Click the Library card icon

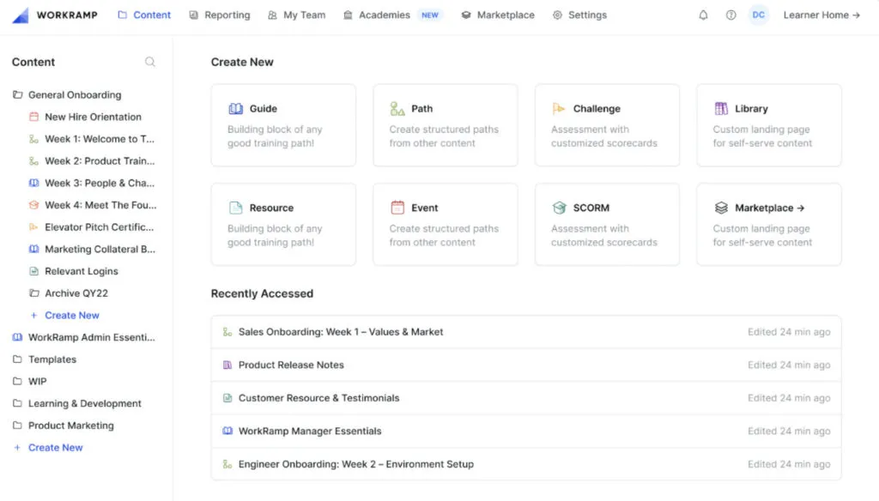[x=721, y=109]
